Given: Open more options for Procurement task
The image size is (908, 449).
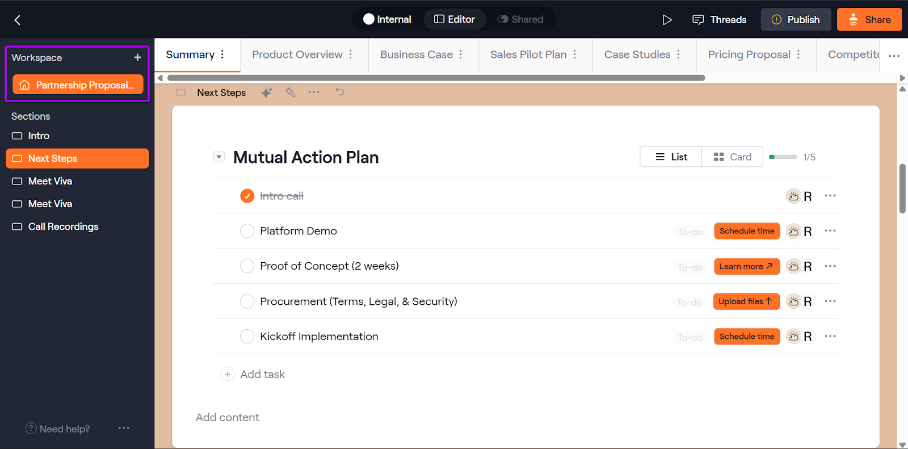Looking at the screenshot, I should tap(830, 301).
